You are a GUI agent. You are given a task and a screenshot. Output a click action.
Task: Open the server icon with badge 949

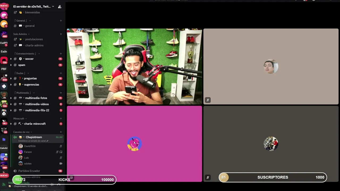[x=4, y=78]
